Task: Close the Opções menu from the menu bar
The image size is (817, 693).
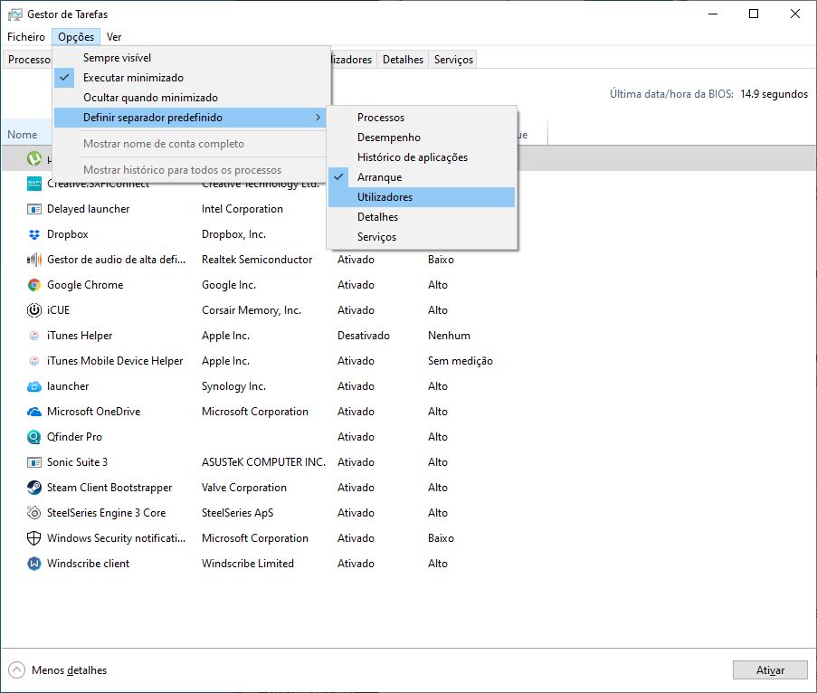Action: click(x=76, y=37)
